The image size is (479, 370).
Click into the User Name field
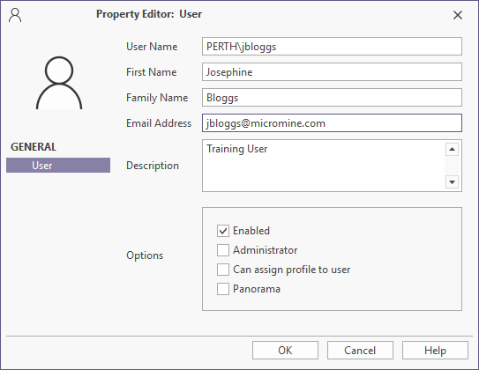pyautogui.click(x=332, y=47)
